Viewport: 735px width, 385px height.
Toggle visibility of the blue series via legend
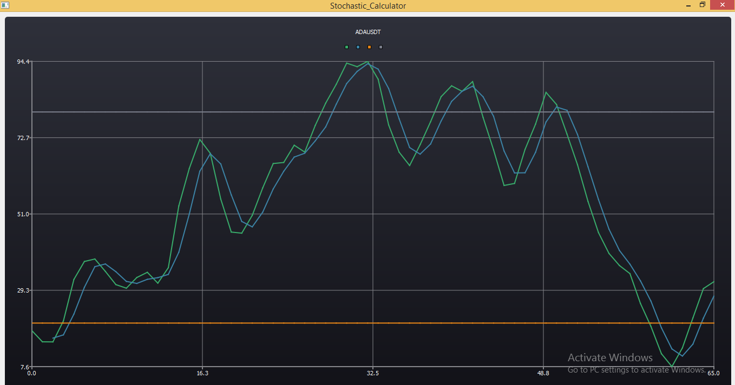tap(358, 47)
